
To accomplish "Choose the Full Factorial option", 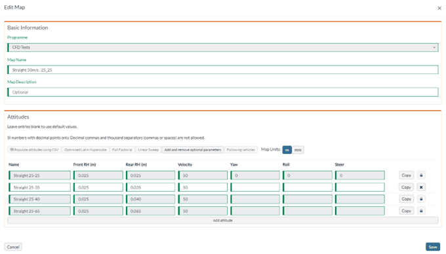I will pos(122,150).
